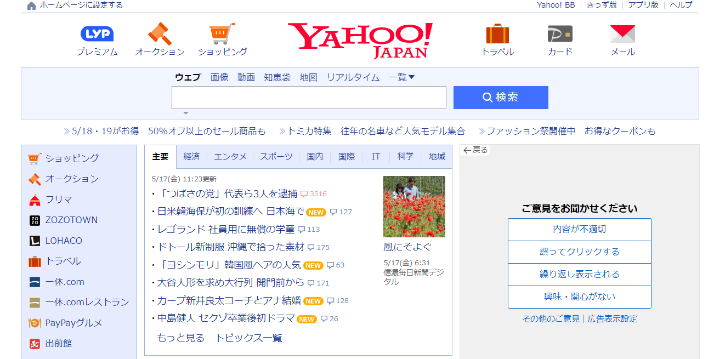Click the sidebar ショッピング cart icon
The height and width of the screenshot is (359, 714).
click(x=35, y=158)
